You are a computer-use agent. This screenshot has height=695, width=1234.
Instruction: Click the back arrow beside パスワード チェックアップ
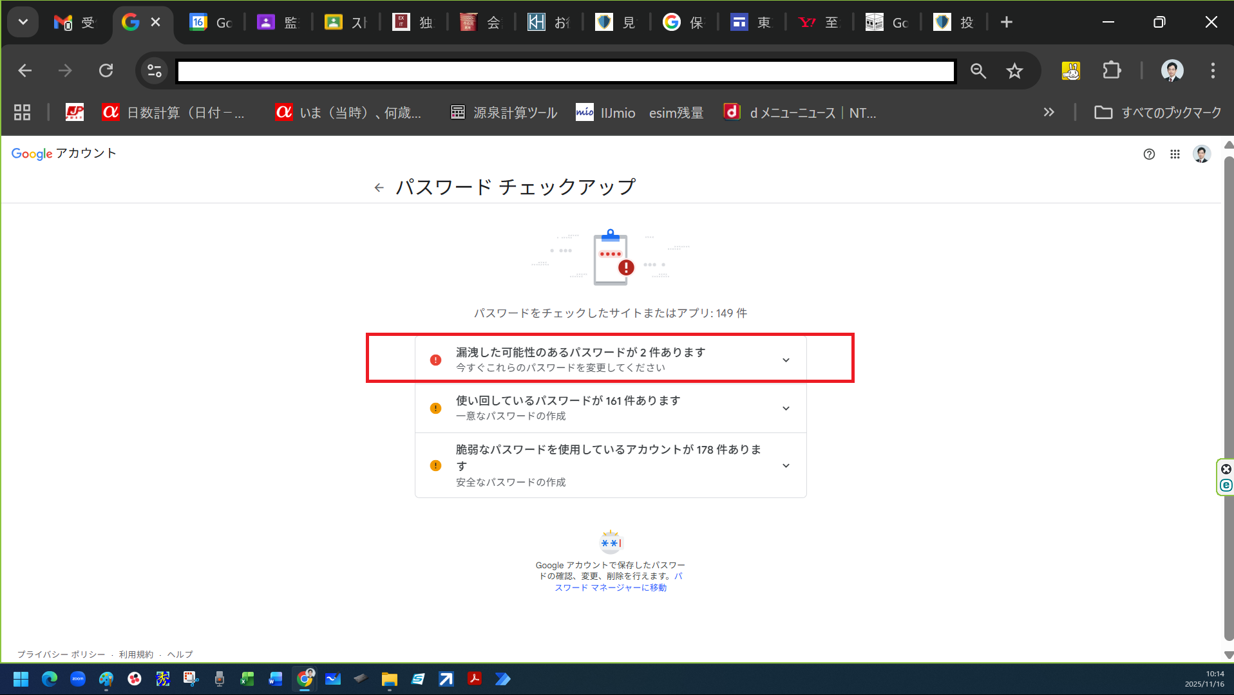(379, 188)
